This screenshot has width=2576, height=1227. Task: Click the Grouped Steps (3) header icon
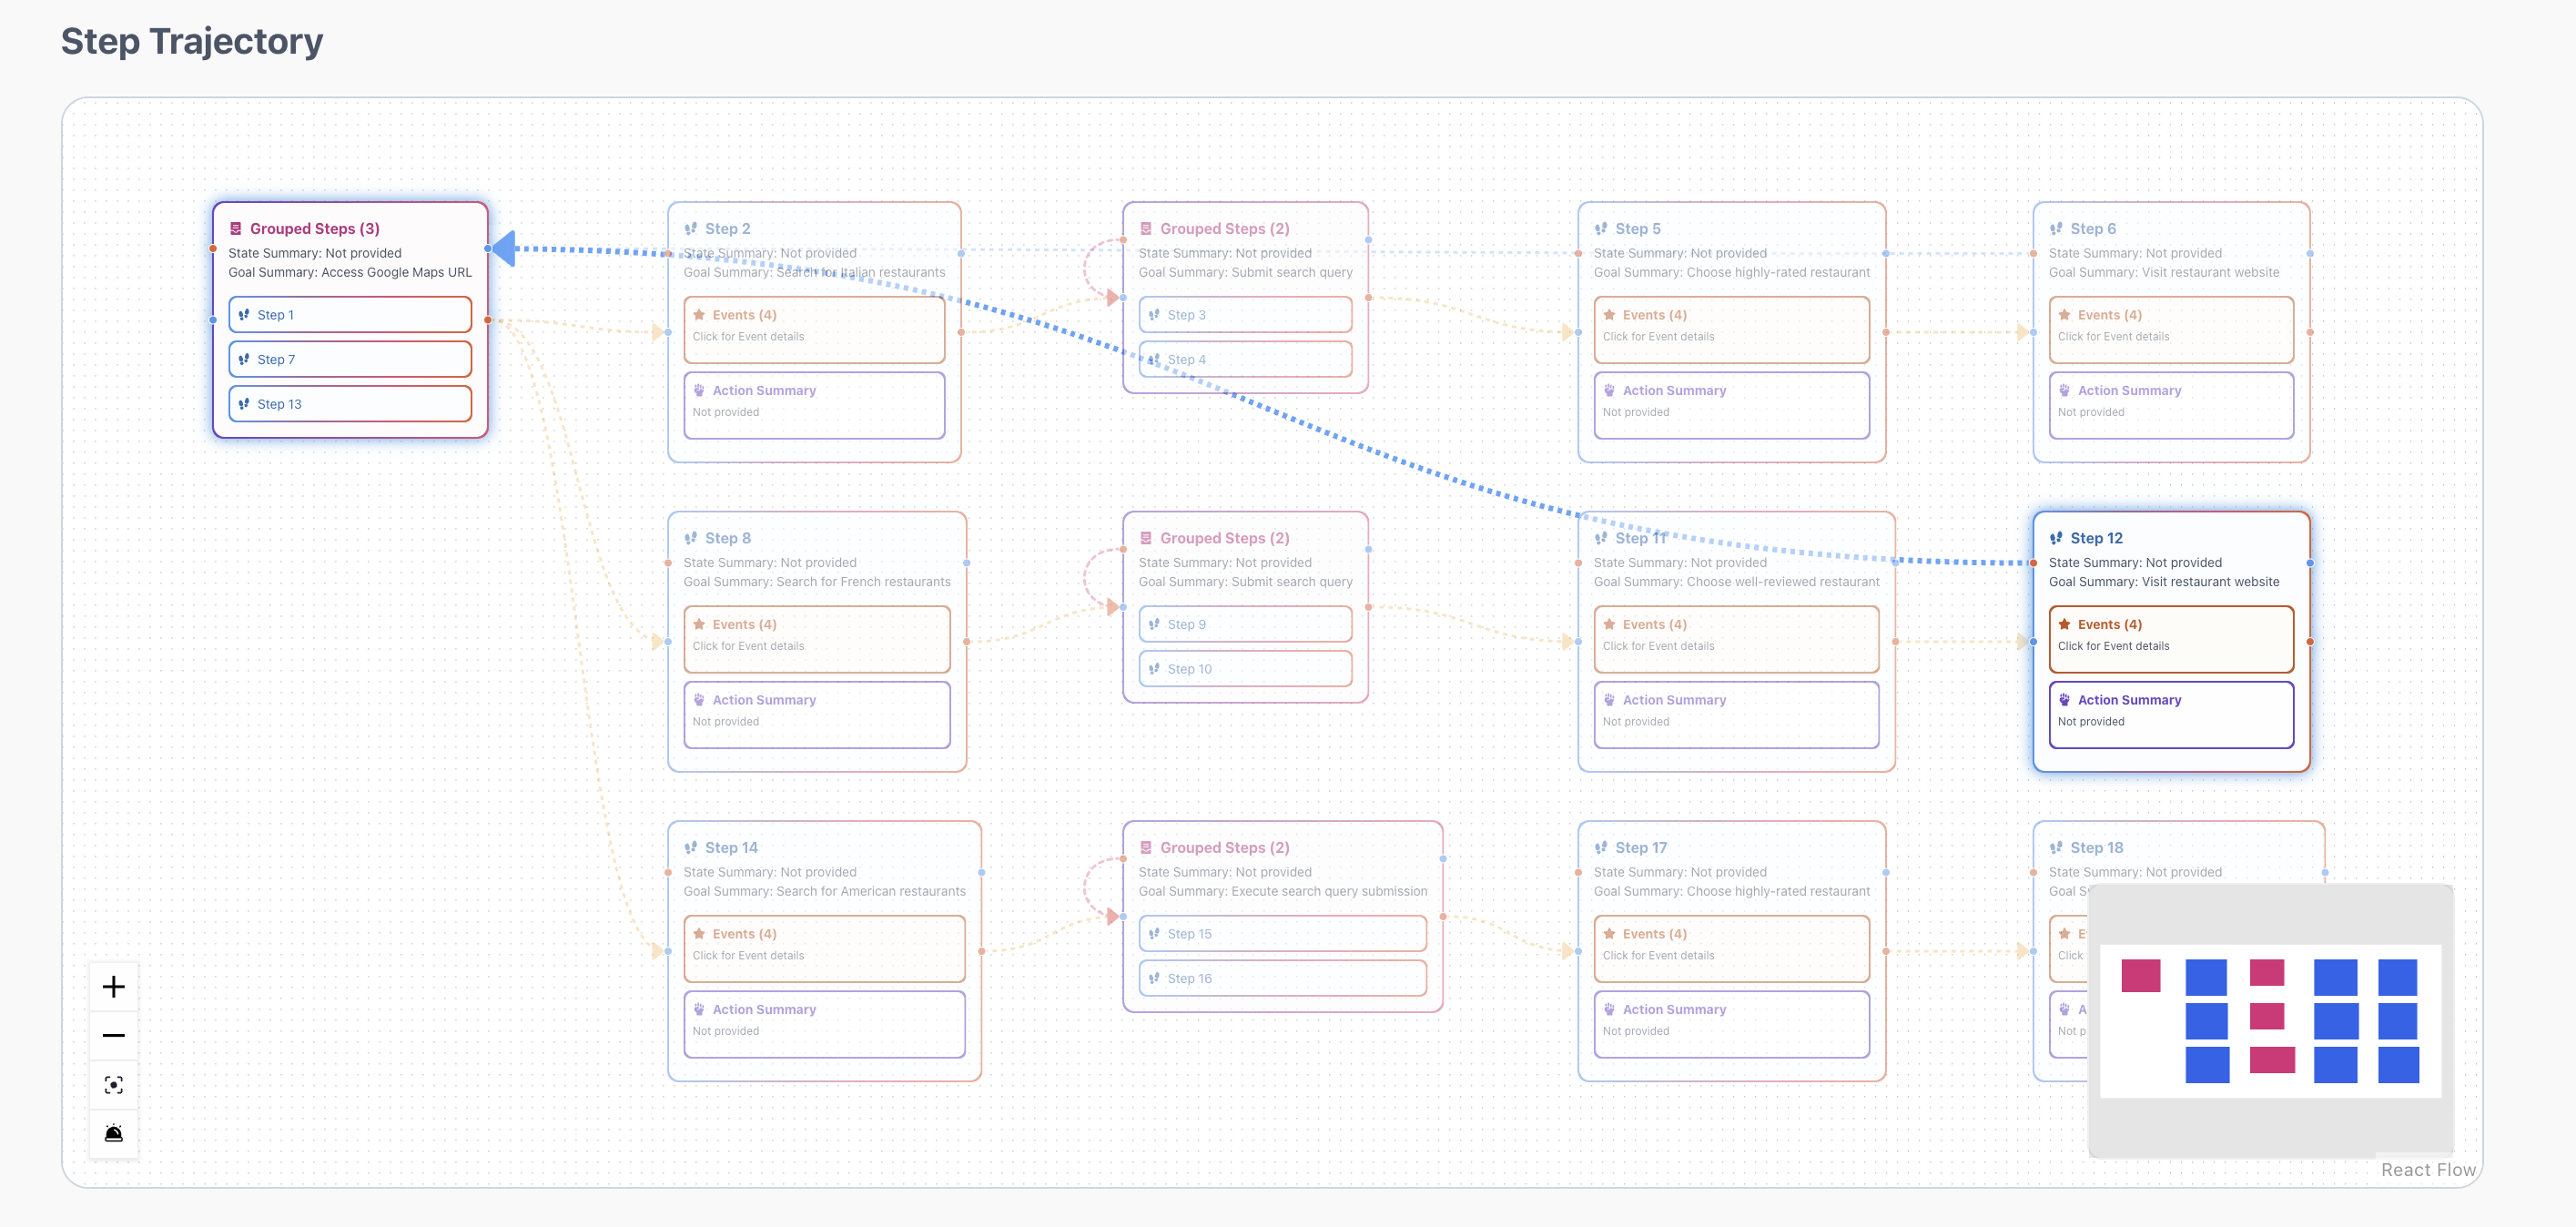pos(236,229)
